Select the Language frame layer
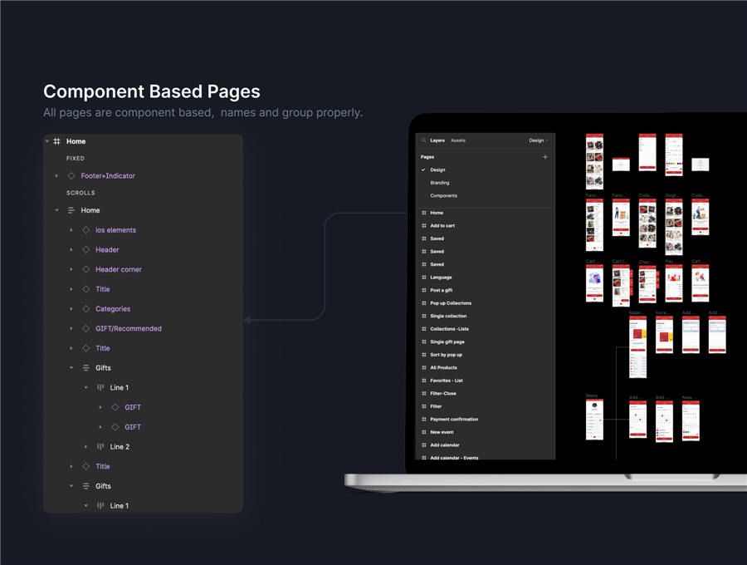Image resolution: width=747 pixels, height=565 pixels. pyautogui.click(x=442, y=277)
